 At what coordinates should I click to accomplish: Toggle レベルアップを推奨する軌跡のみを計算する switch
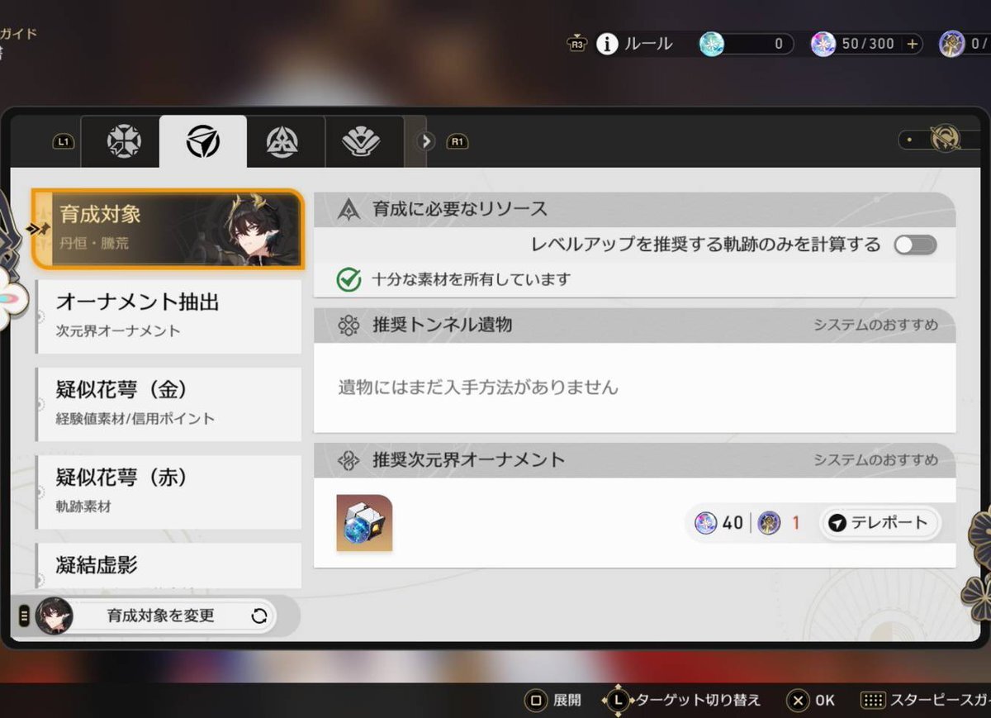coord(915,245)
